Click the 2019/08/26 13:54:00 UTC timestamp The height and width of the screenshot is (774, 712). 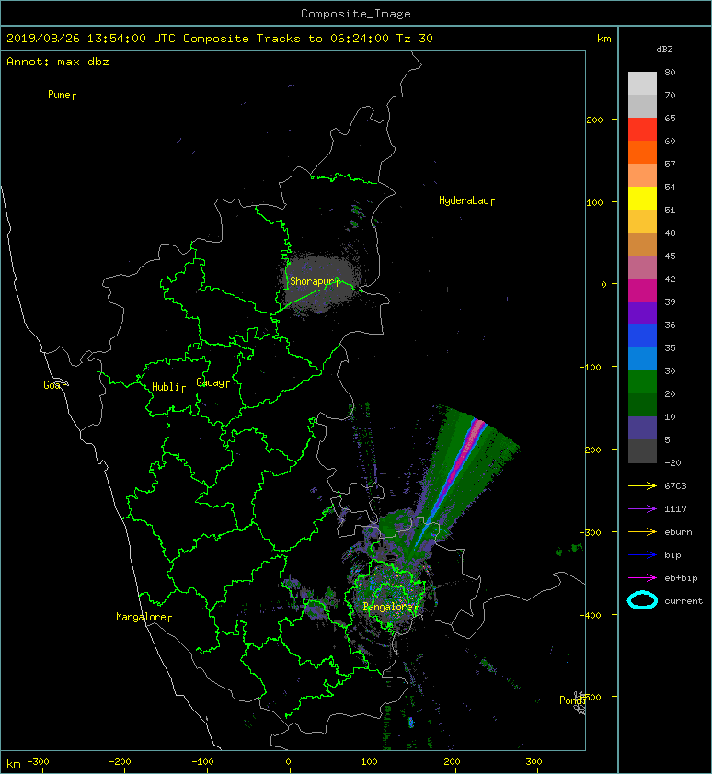90,39
